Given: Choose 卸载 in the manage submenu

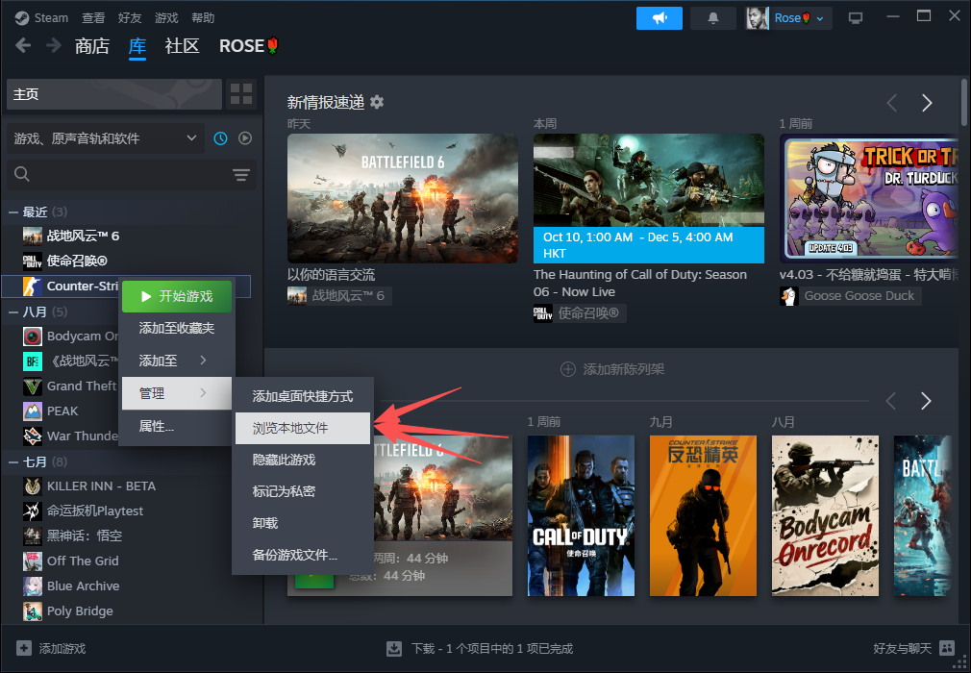Looking at the screenshot, I should coord(265,523).
